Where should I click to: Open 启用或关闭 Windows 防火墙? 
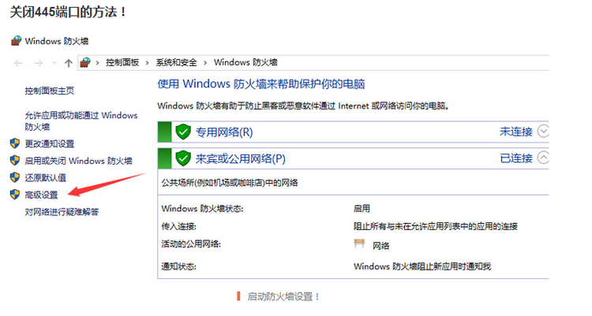tap(81, 161)
